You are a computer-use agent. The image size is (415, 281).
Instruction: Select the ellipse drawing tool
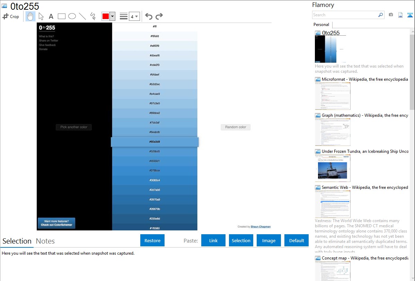coord(72,16)
